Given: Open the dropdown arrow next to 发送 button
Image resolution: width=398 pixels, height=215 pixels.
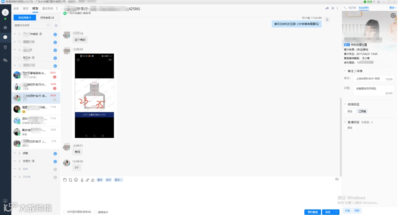Looking at the screenshot, I should click(336, 212).
